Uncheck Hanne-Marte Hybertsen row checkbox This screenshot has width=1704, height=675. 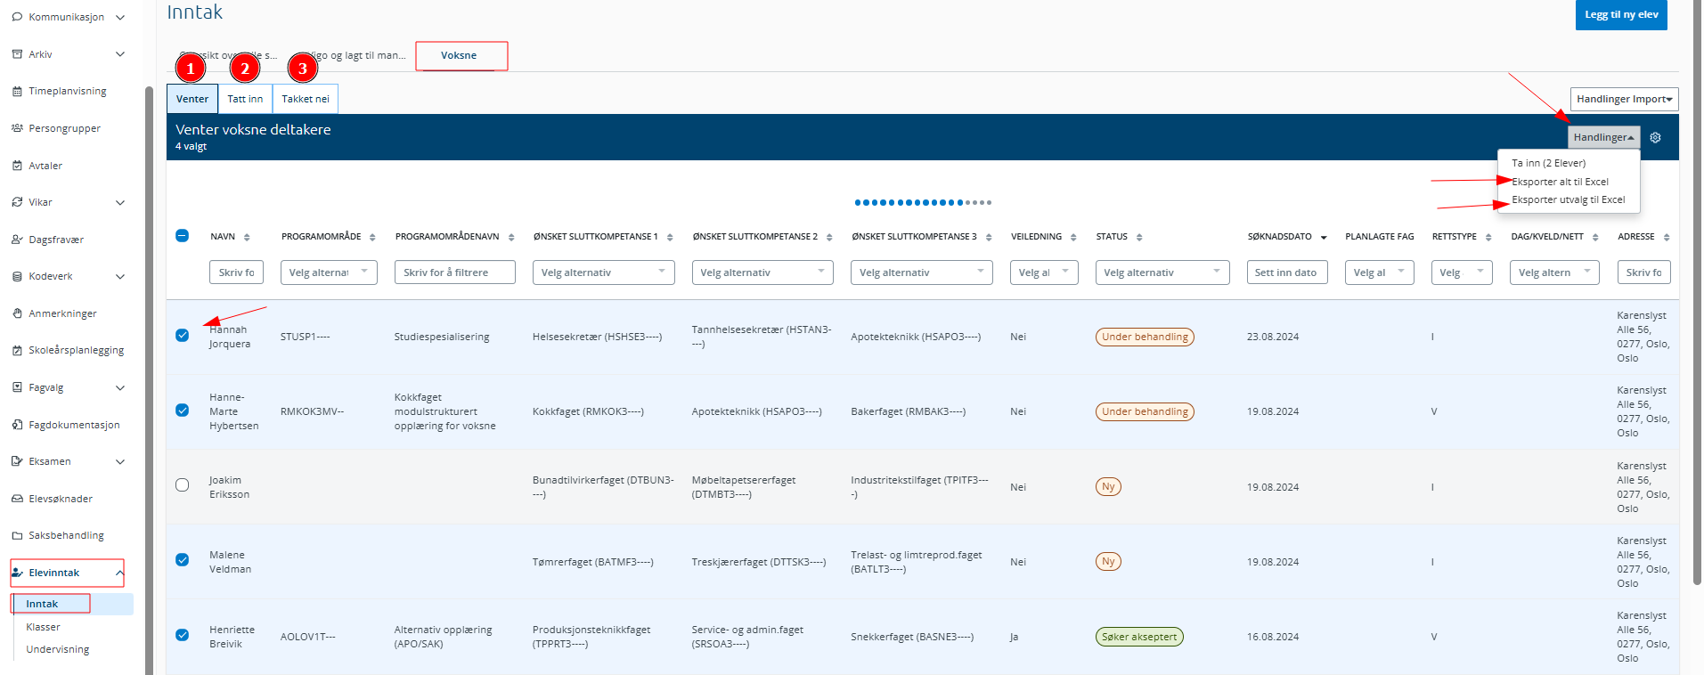tap(182, 411)
